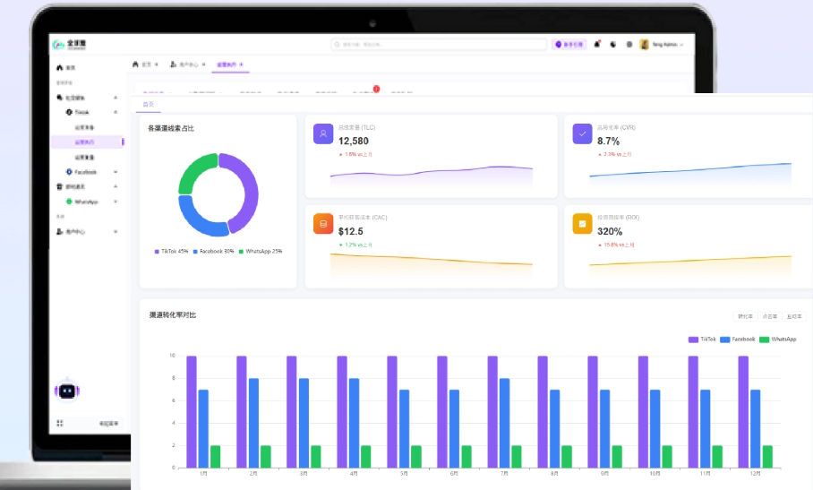Click the purple TLC user icon
The image size is (813, 490).
(322, 133)
